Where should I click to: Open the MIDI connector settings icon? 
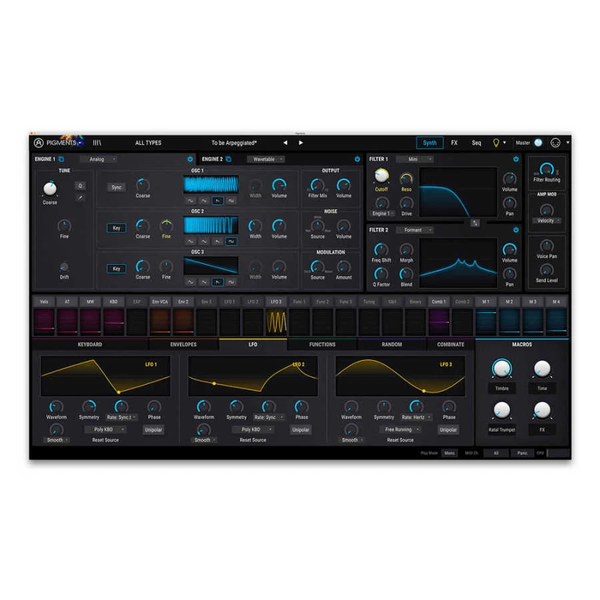pyautogui.click(x=555, y=143)
